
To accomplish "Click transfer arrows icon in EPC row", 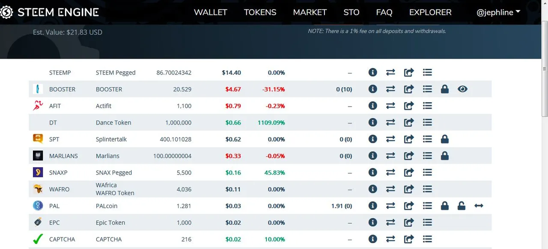I will point(390,222).
